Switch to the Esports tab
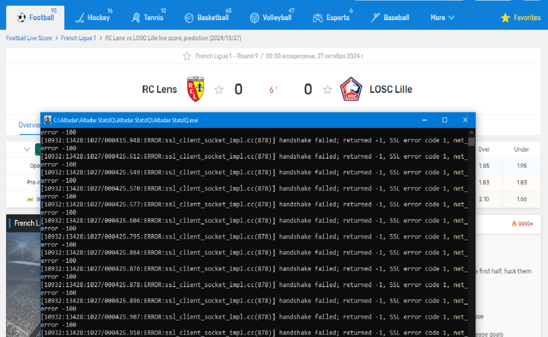The image size is (548, 337). (x=331, y=18)
